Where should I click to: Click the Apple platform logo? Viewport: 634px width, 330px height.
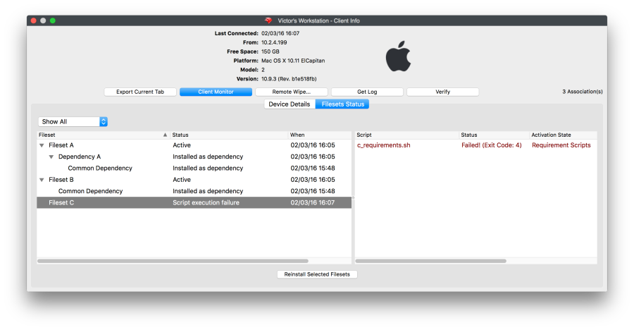point(398,56)
